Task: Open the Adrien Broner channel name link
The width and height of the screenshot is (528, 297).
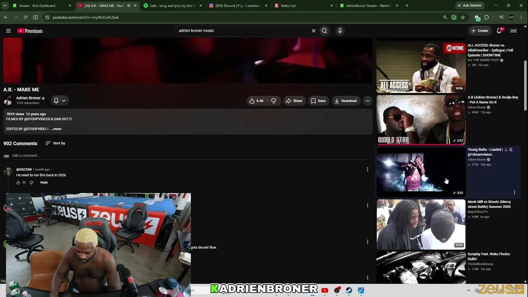Action: click(28, 98)
